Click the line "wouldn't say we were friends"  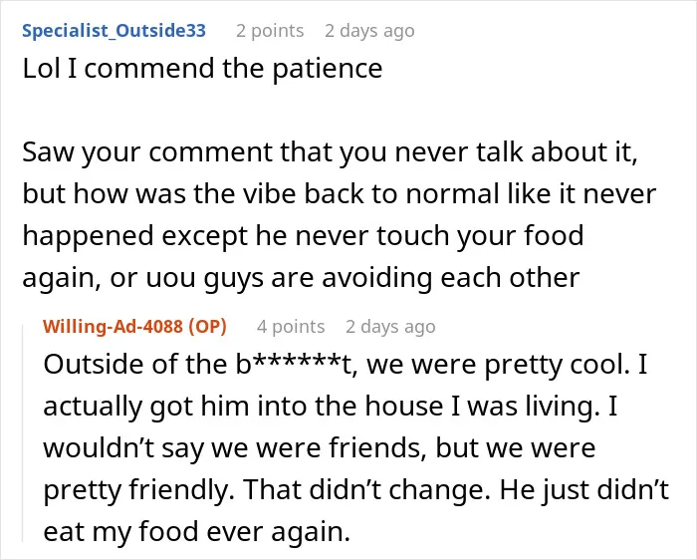pos(320,447)
